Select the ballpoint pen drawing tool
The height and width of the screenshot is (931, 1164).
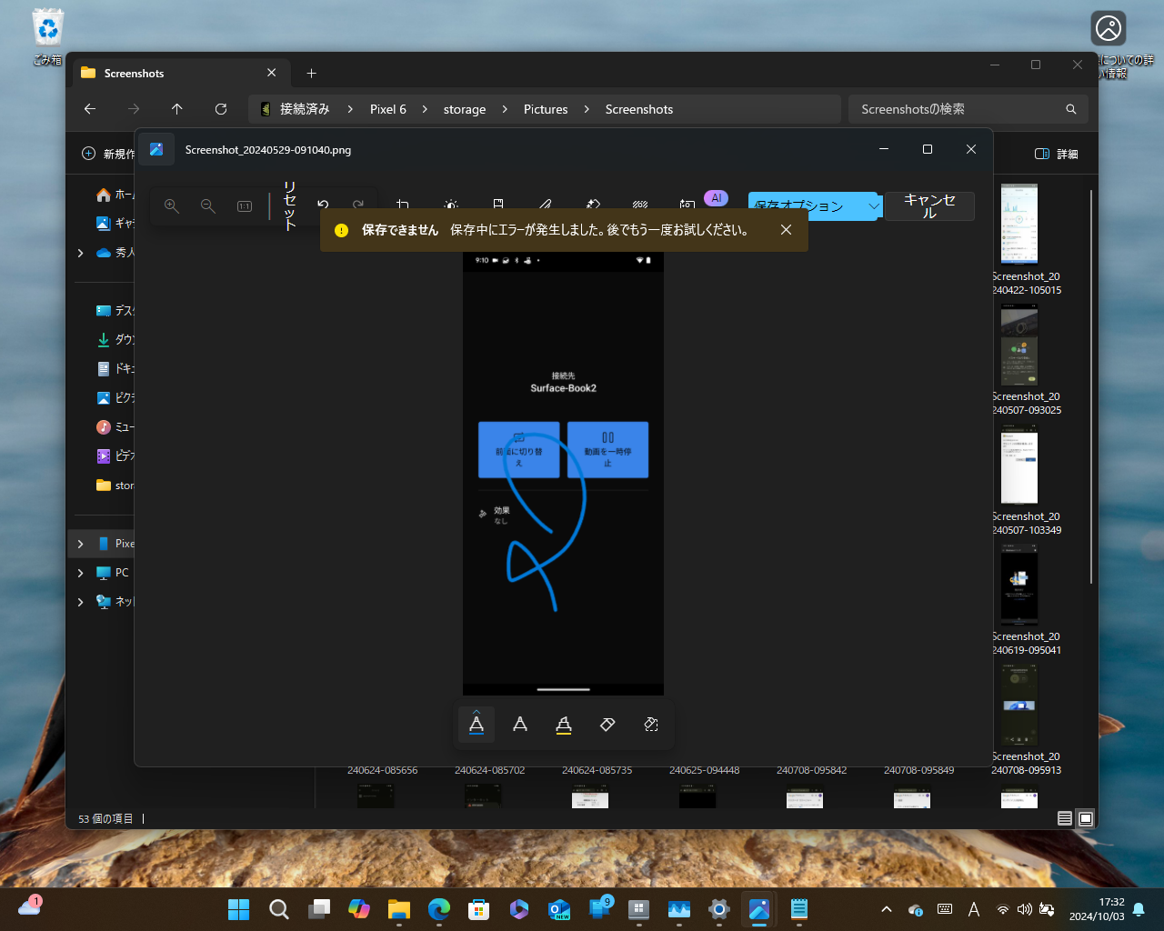[x=477, y=725]
